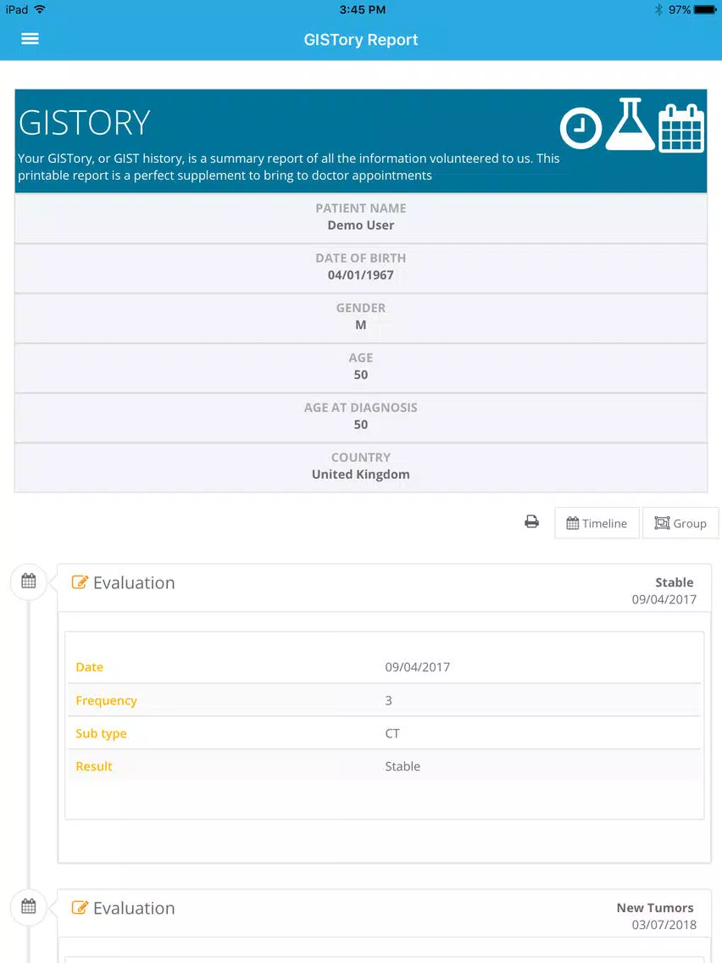Select the Sub type value 'CT'
Image resolution: width=722 pixels, height=963 pixels.
(x=392, y=733)
